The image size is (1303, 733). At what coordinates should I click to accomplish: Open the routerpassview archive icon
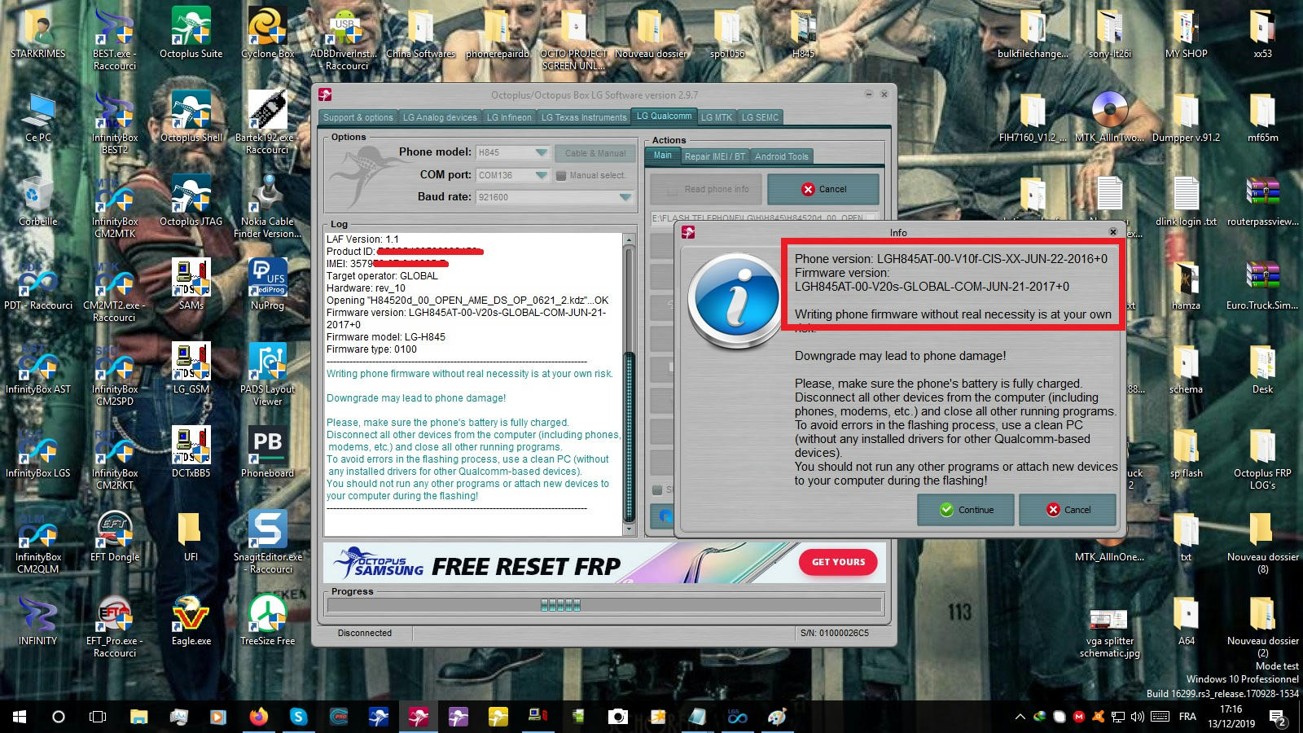(x=1262, y=200)
